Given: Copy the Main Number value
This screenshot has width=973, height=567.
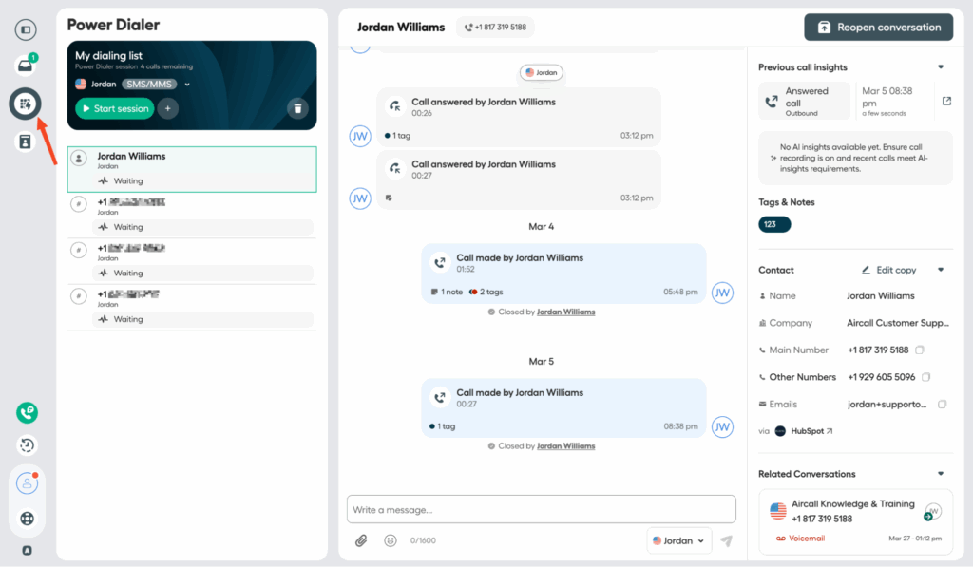Looking at the screenshot, I should point(922,350).
